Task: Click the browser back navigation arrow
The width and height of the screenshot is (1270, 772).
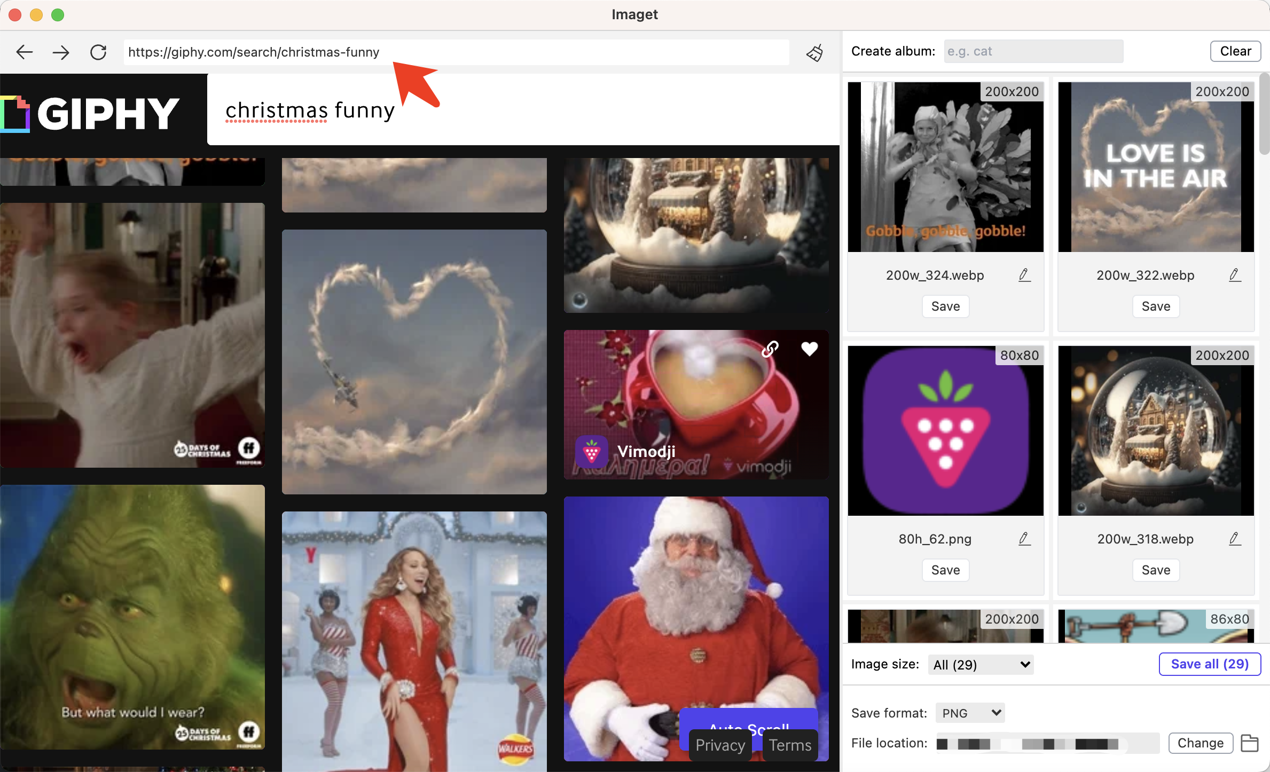Action: tap(25, 52)
